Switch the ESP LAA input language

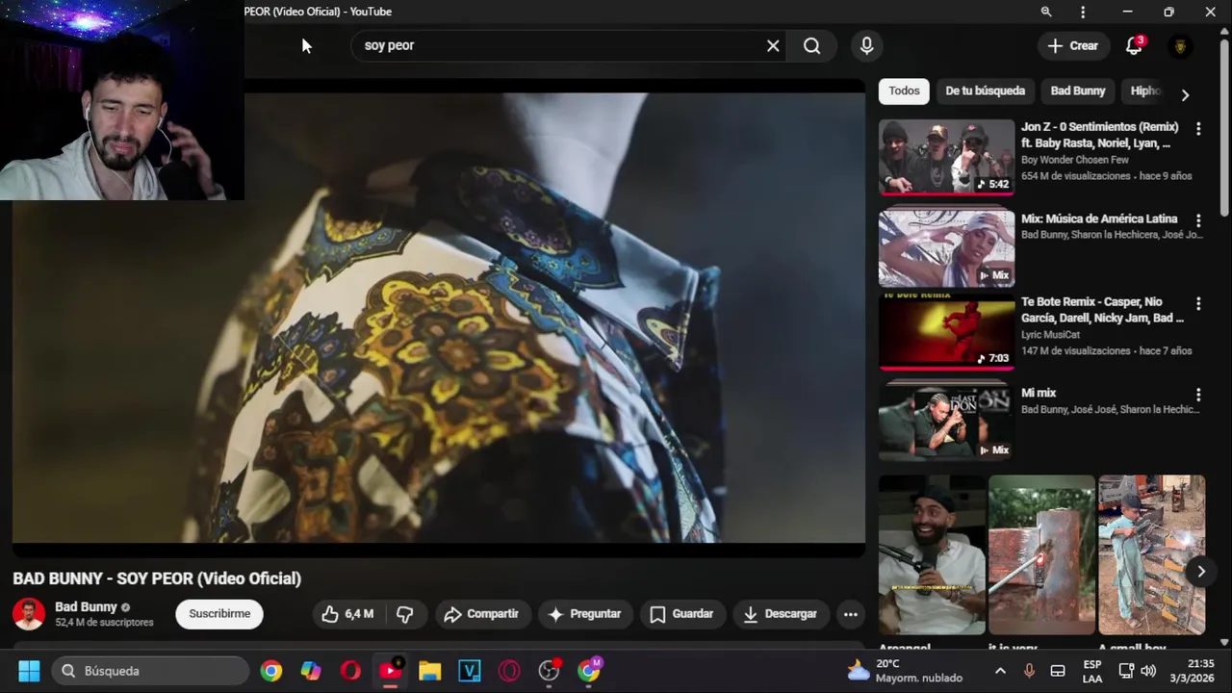pyautogui.click(x=1092, y=671)
